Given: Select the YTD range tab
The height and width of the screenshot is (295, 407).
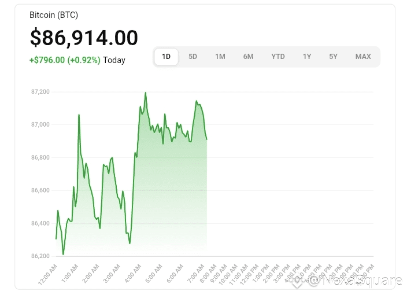Looking at the screenshot, I should 278,57.
